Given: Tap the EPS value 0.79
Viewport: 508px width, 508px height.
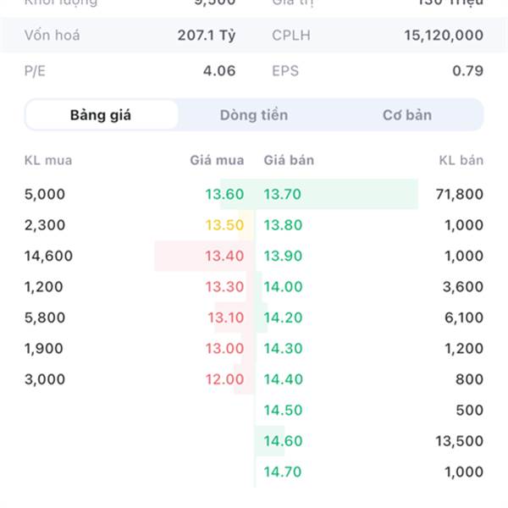Looking at the screenshot, I should pyautogui.click(x=467, y=71).
